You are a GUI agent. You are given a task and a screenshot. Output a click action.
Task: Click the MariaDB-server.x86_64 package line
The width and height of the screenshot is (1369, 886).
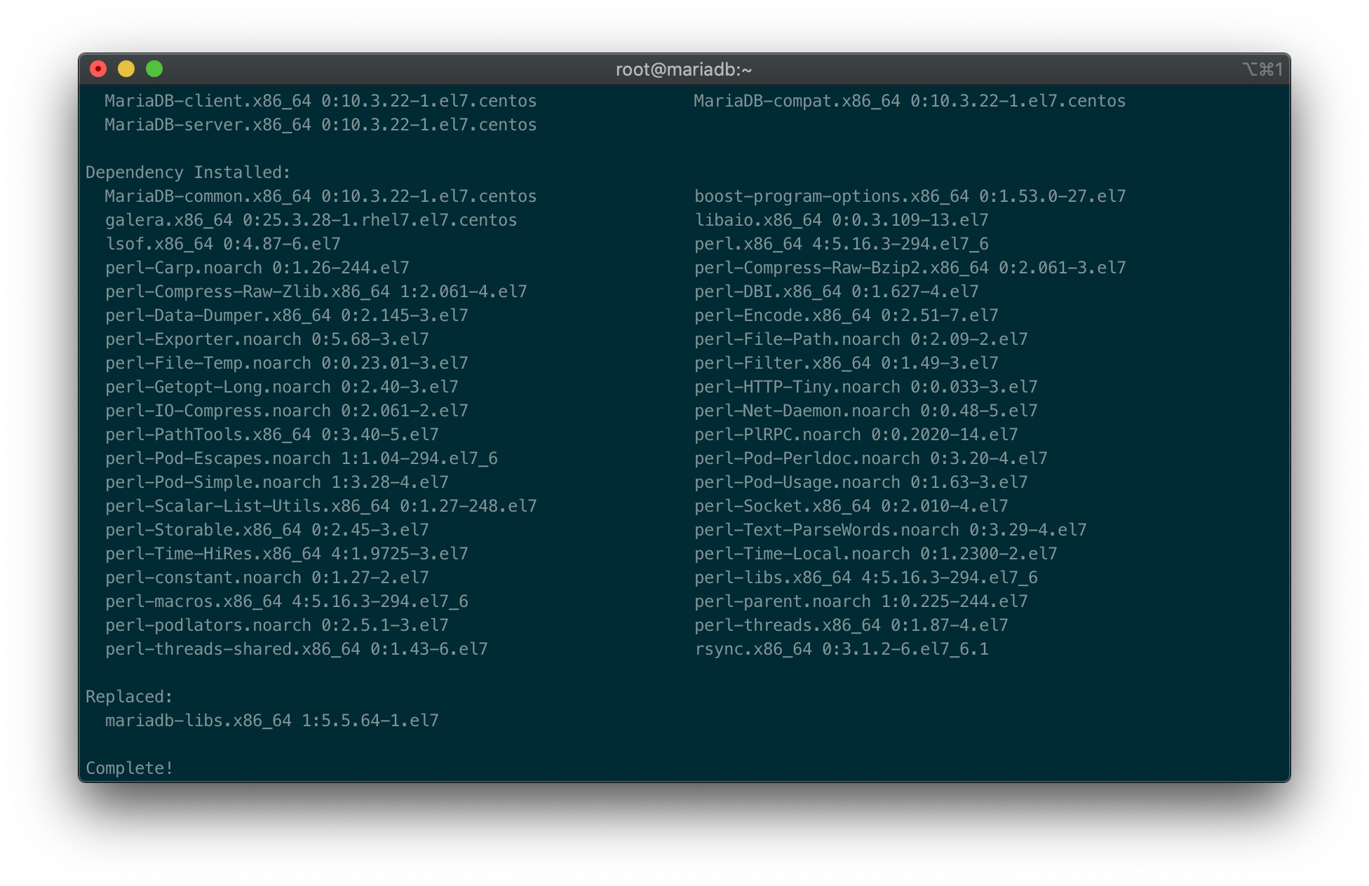click(x=321, y=125)
